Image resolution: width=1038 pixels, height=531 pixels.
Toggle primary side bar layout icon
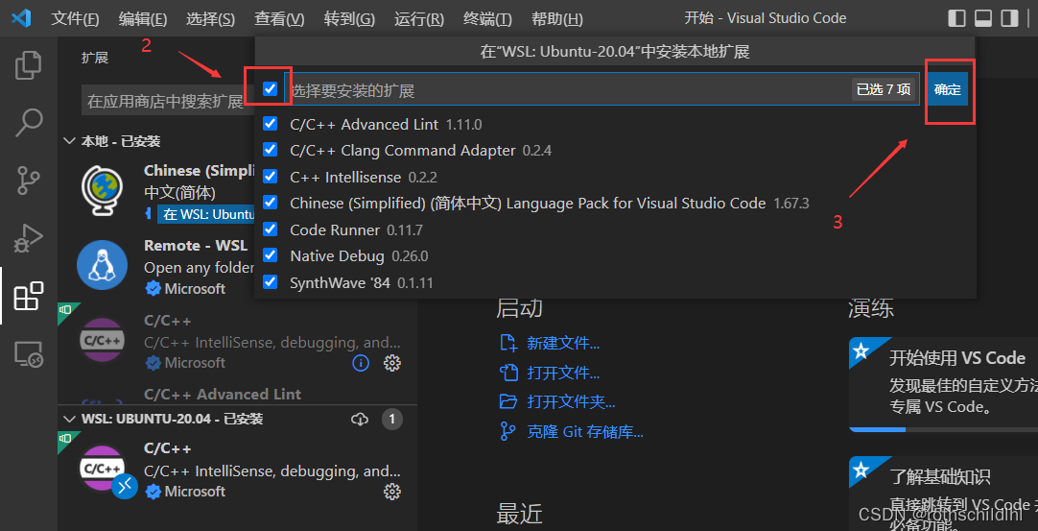tap(956, 18)
